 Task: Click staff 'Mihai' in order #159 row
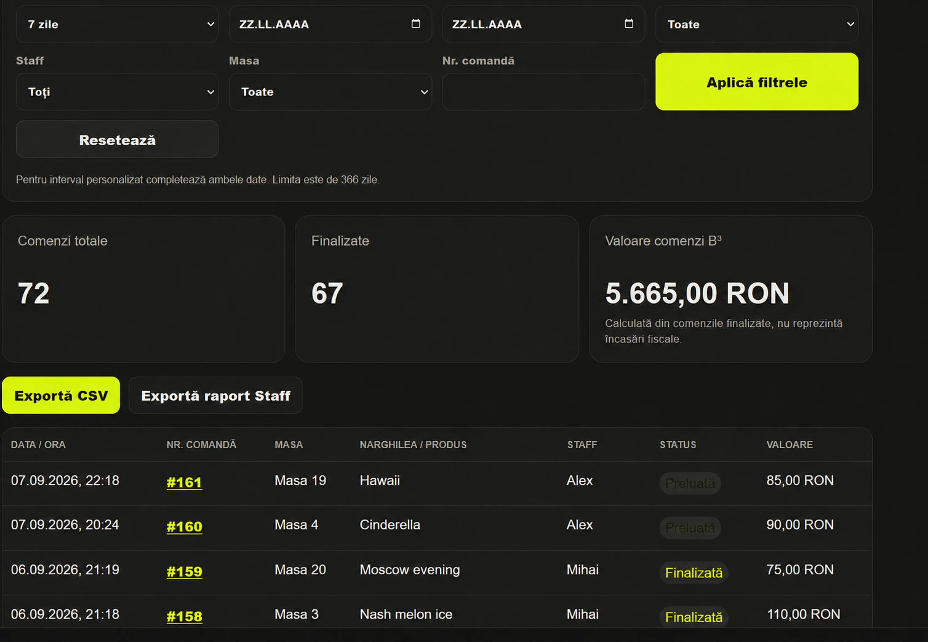(x=583, y=570)
